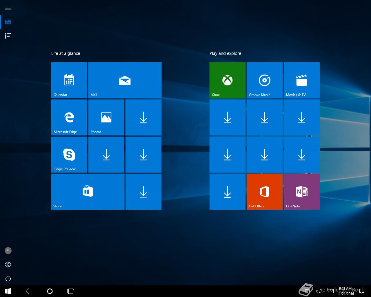This screenshot has height=297, width=371.
Task: Open the Photos tile
Action: pos(106,117)
